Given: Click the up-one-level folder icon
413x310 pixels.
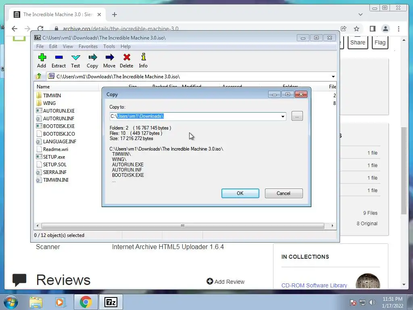Looking at the screenshot, I should 39,76.
